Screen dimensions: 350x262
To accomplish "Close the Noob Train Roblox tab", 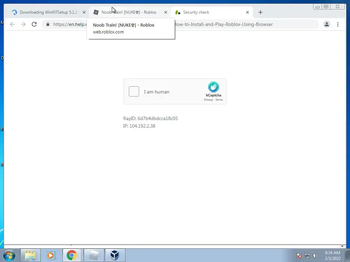I will coord(166,12).
